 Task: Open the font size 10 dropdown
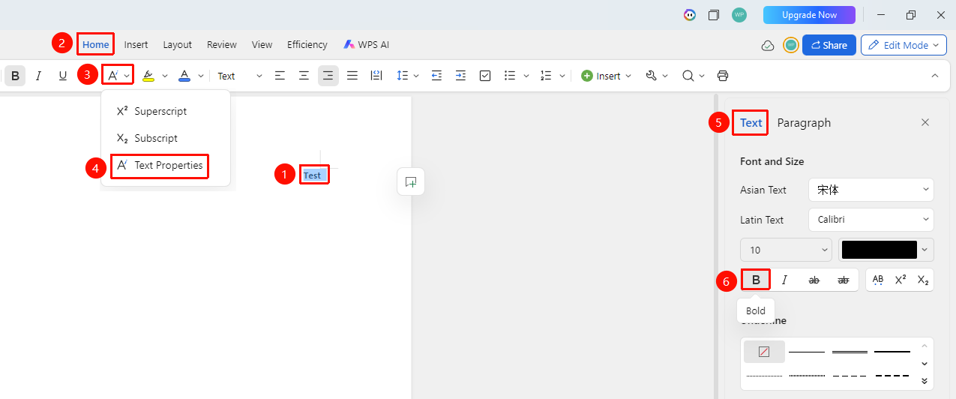pyautogui.click(x=786, y=250)
